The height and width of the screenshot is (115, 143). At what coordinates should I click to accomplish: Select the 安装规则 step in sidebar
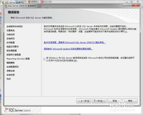pos(11,39)
